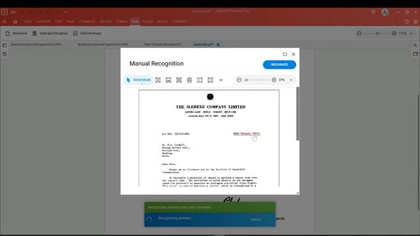Click the last tool icon in the Manual Recognition toolbar
The height and width of the screenshot is (236, 420).
(221, 80)
